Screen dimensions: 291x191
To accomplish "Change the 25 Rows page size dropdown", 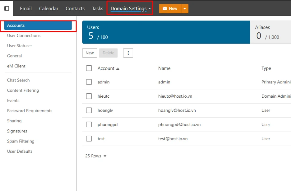I will pos(96,156).
